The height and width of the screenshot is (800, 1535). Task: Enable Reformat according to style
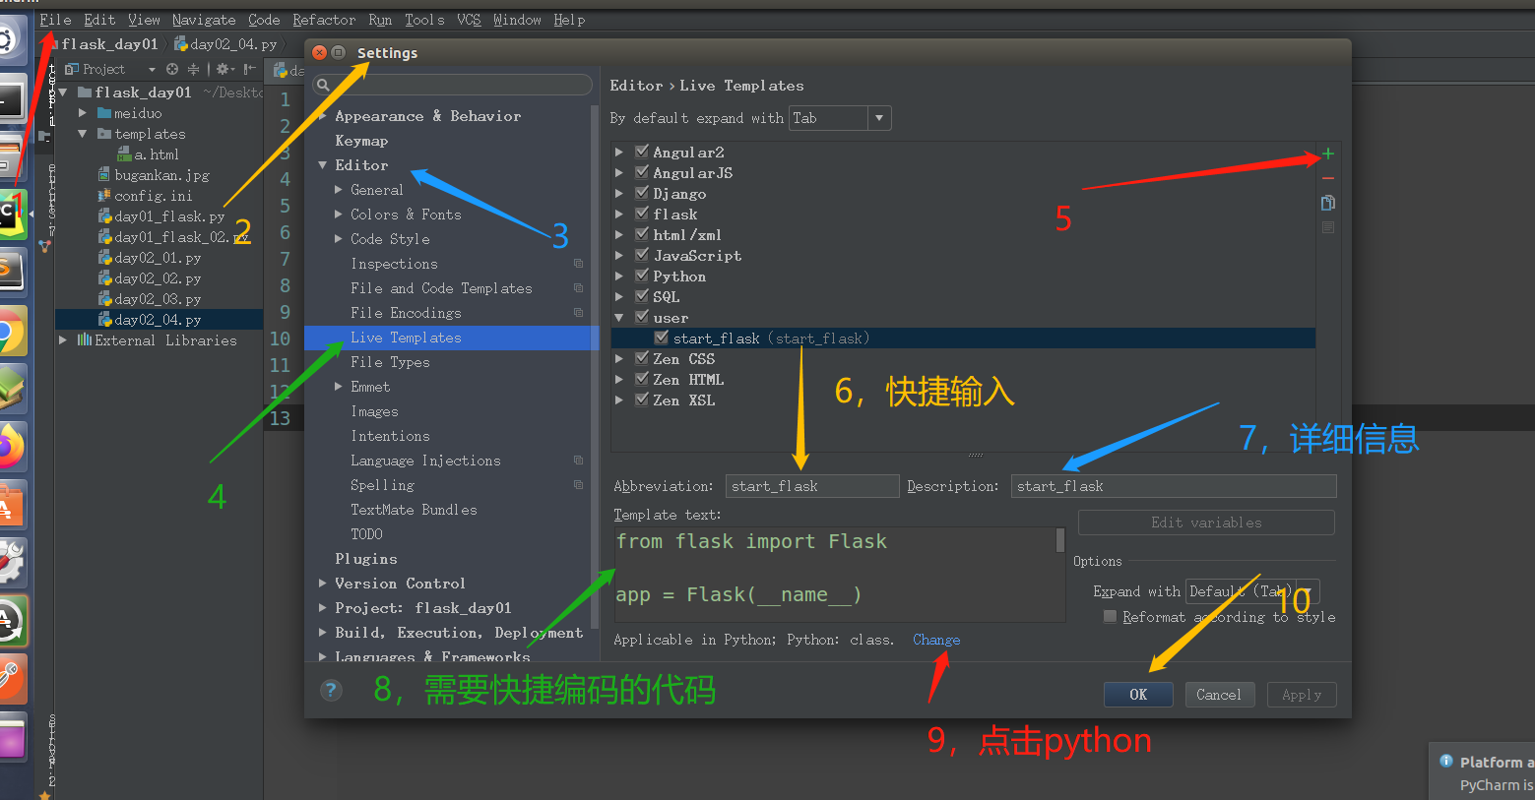[1111, 616]
